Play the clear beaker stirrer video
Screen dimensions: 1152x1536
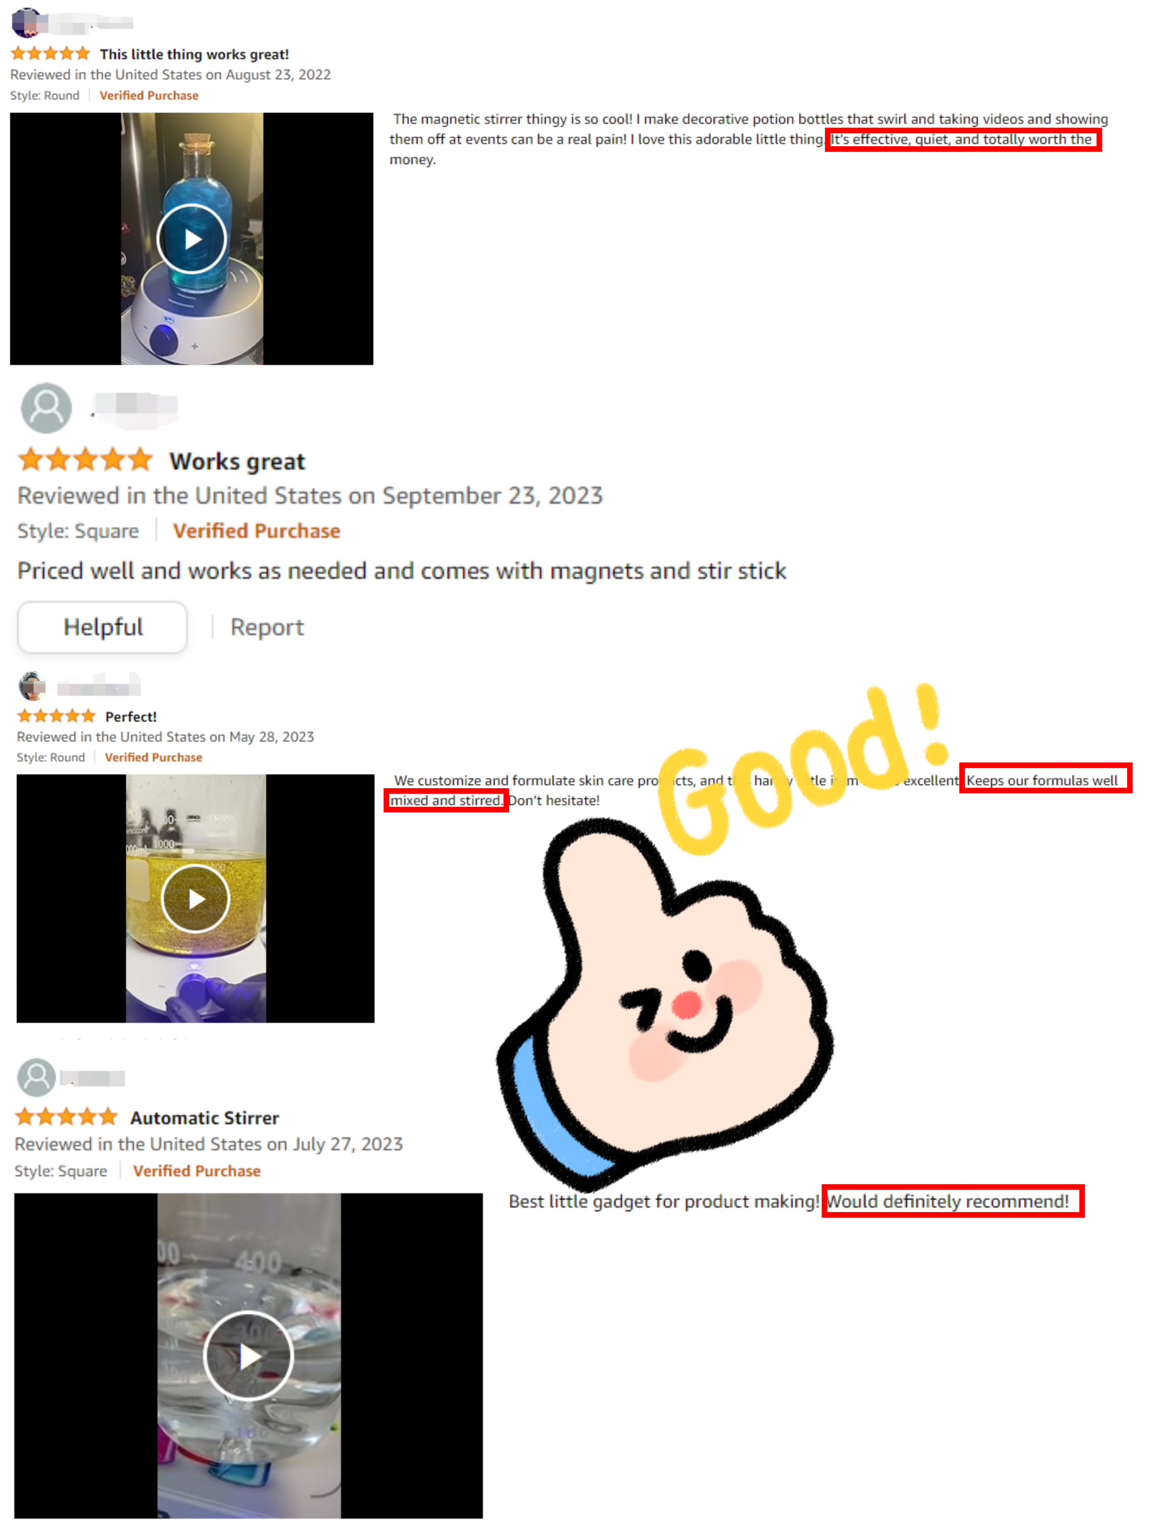tap(248, 1355)
